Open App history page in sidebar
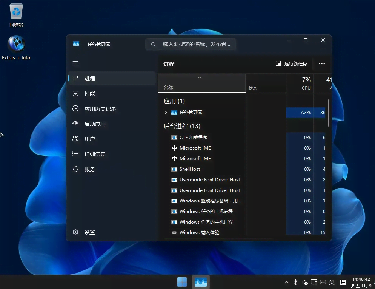This screenshot has height=289, width=375. click(100, 109)
